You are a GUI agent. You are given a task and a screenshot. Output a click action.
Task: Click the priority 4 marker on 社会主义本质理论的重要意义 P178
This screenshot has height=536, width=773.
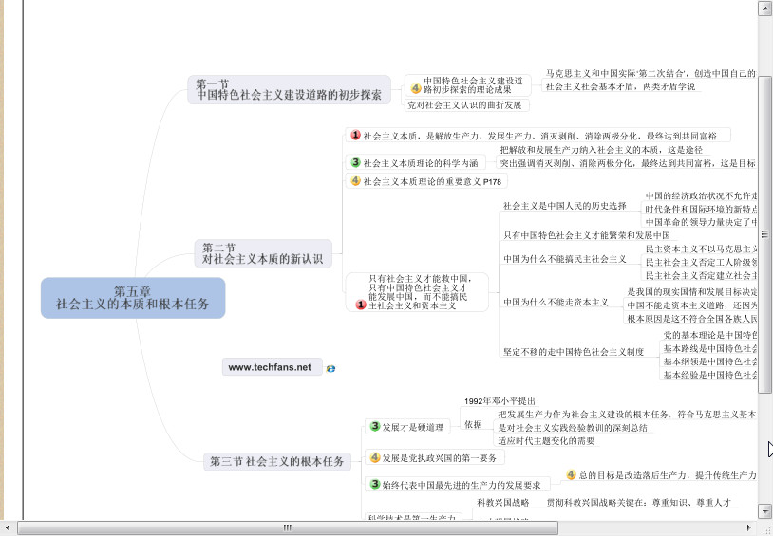pyautogui.click(x=355, y=181)
